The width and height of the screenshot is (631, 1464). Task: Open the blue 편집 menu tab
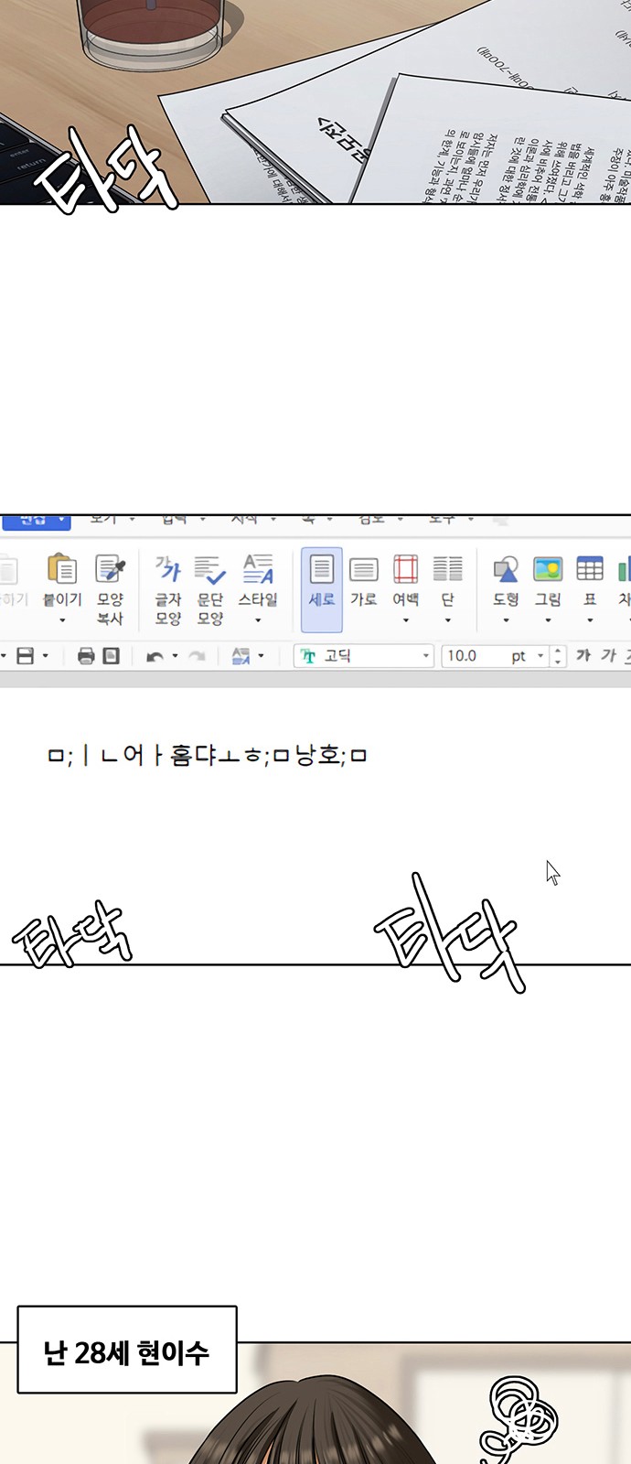pyautogui.click(x=37, y=521)
